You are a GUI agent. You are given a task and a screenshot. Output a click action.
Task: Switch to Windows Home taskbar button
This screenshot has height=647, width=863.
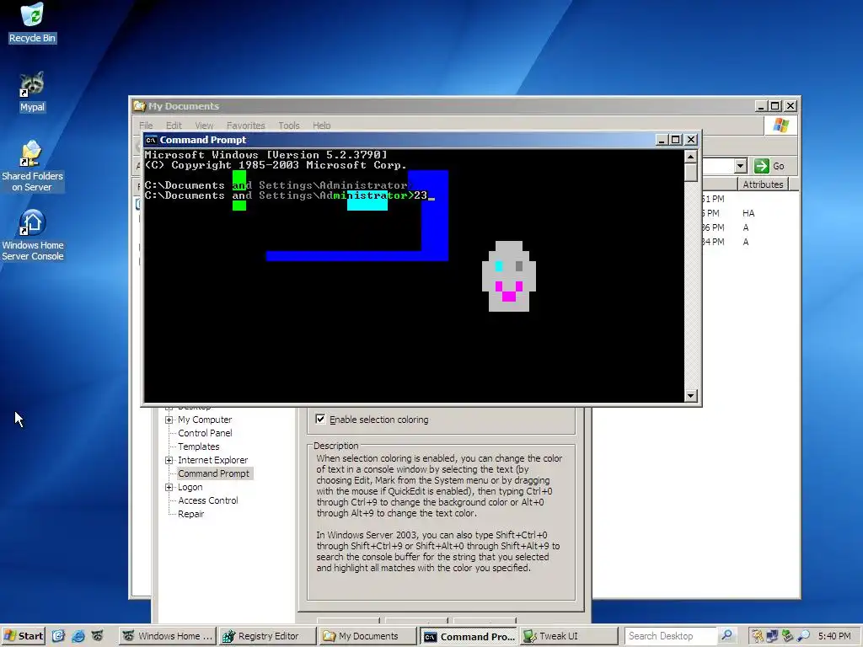168,636
